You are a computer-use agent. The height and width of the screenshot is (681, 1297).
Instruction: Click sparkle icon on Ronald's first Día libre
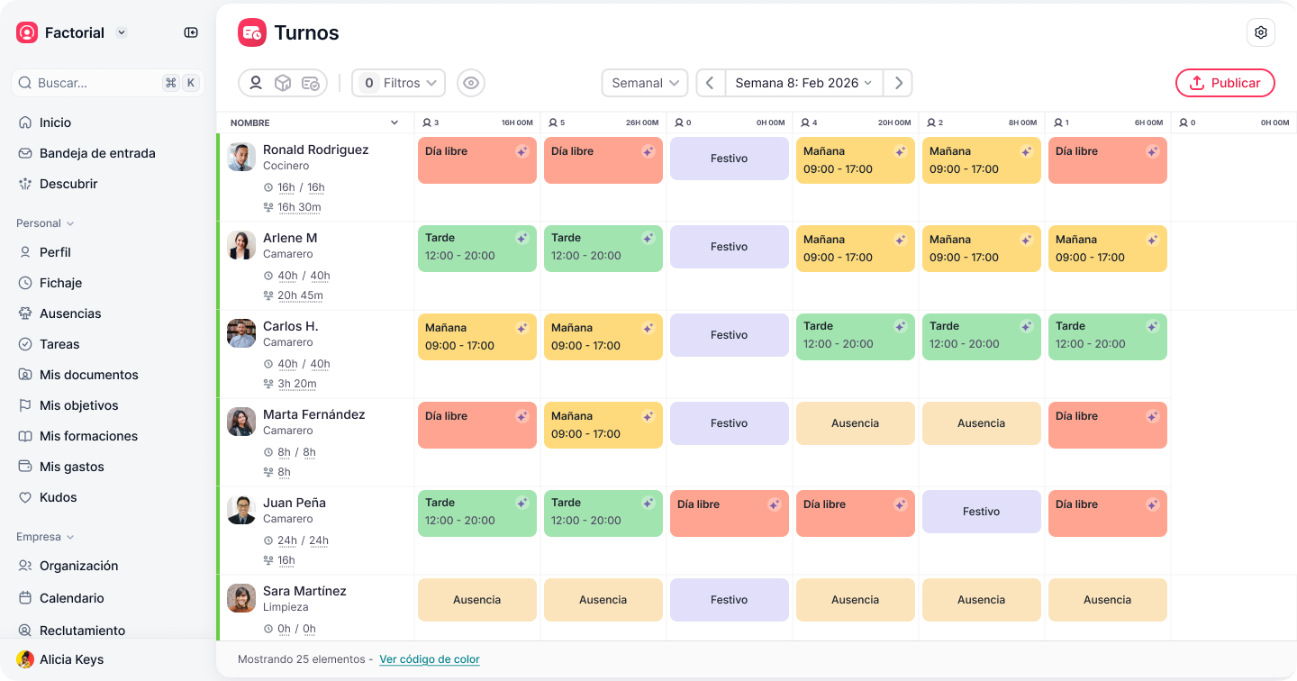(522, 152)
